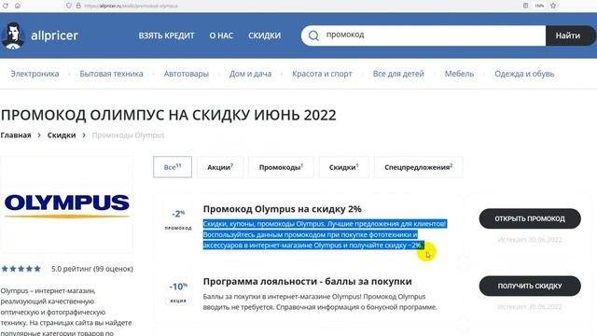Select the Все filter tab

point(173,167)
